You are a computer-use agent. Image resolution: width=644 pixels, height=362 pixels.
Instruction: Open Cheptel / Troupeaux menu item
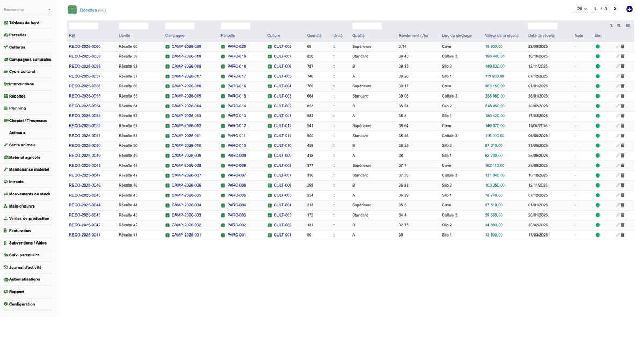tap(28, 121)
